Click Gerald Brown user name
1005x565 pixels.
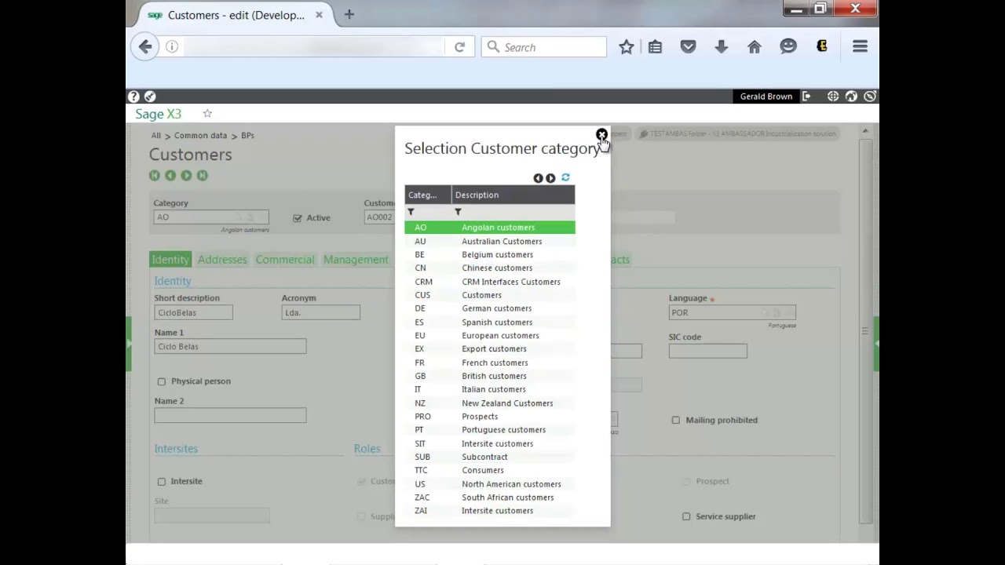[766, 97]
